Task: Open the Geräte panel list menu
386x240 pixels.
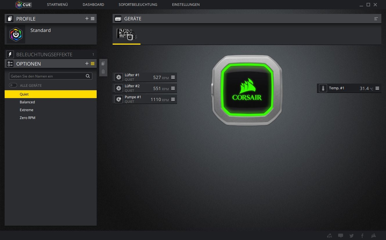Action: click(x=376, y=19)
